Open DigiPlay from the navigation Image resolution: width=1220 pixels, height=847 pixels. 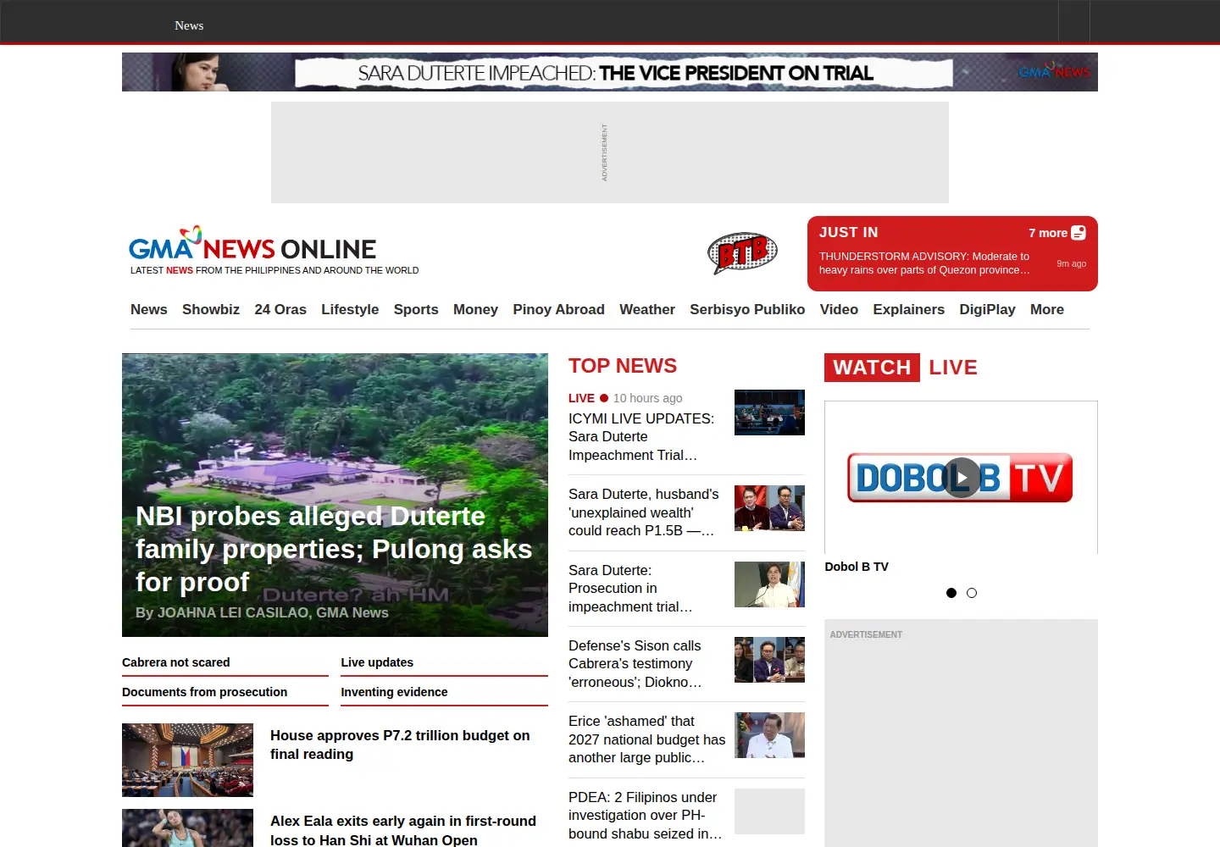coord(987,310)
